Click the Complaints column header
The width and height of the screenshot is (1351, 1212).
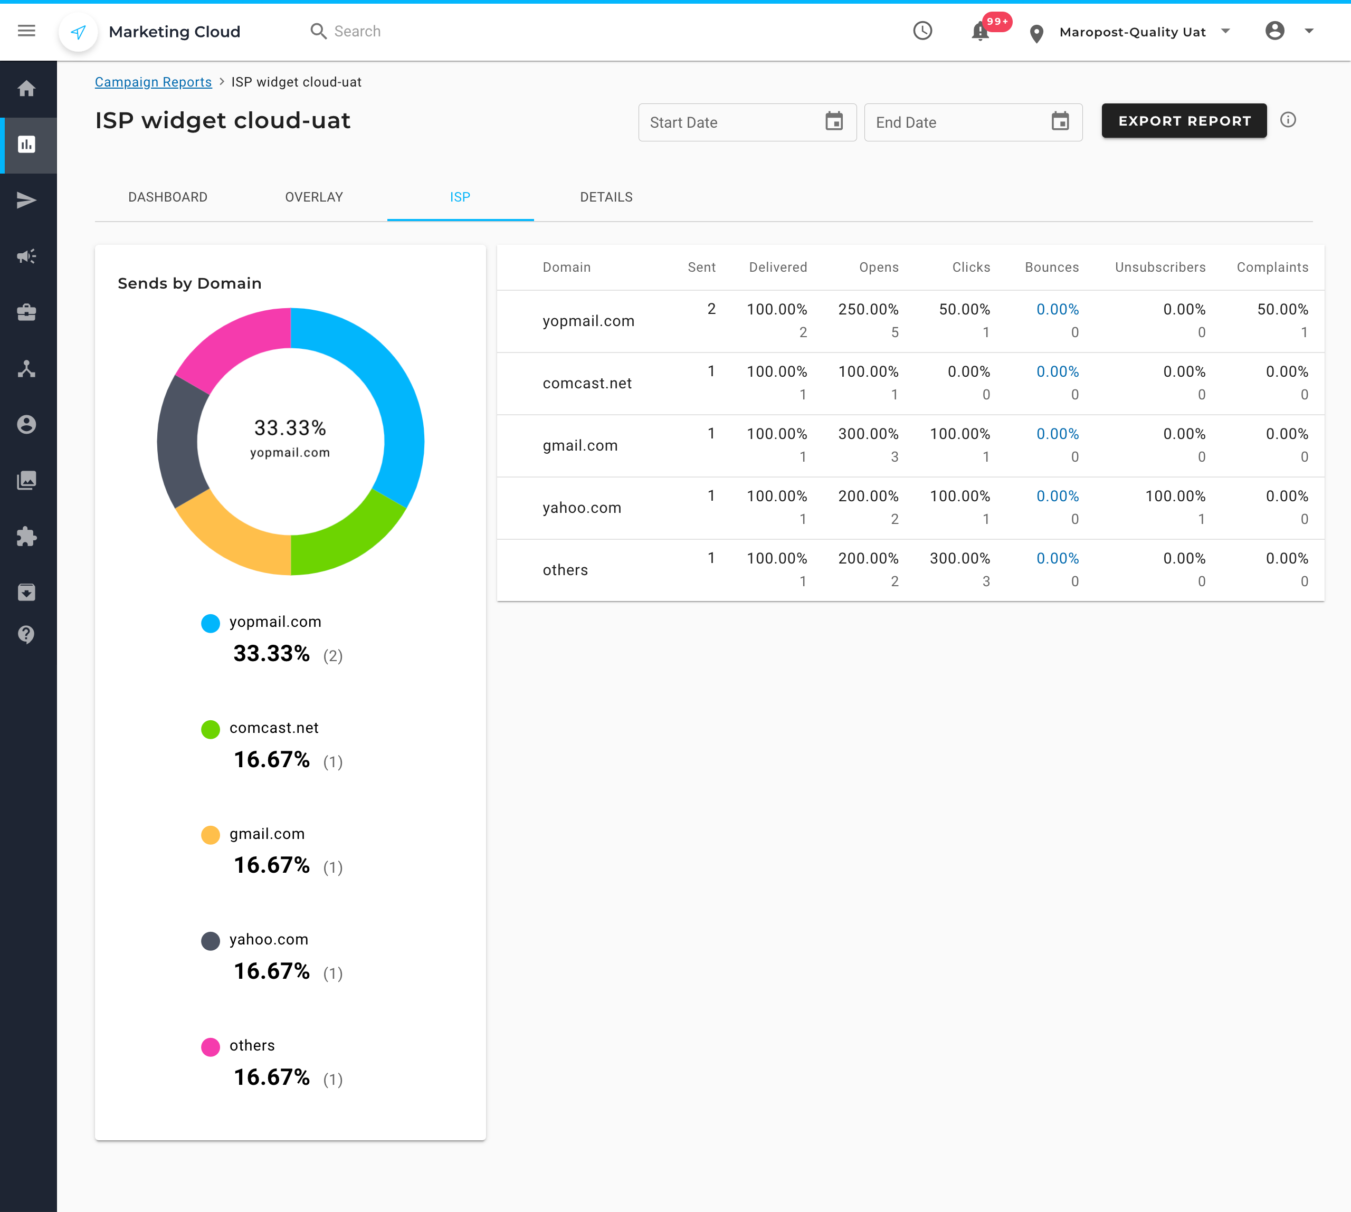pos(1272,267)
